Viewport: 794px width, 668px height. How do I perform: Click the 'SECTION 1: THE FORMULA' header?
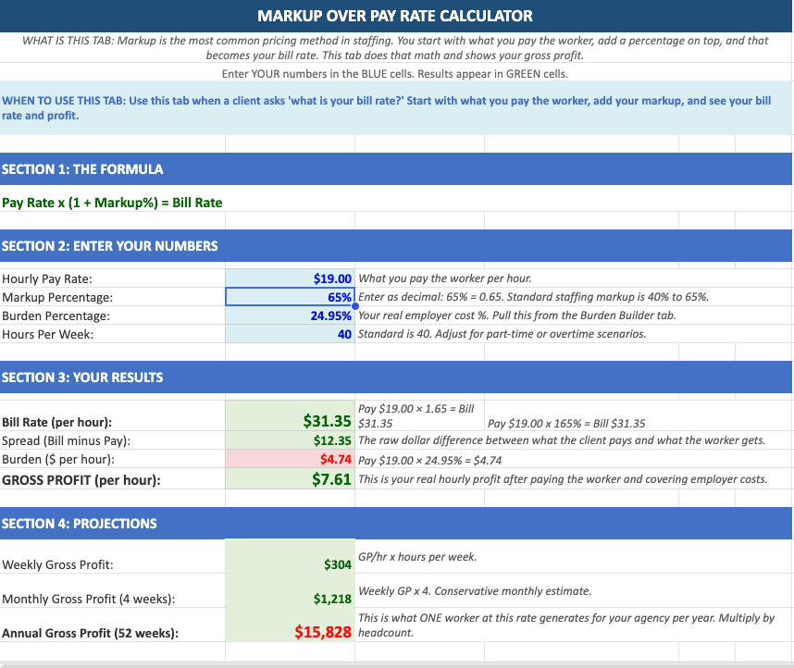(x=82, y=169)
